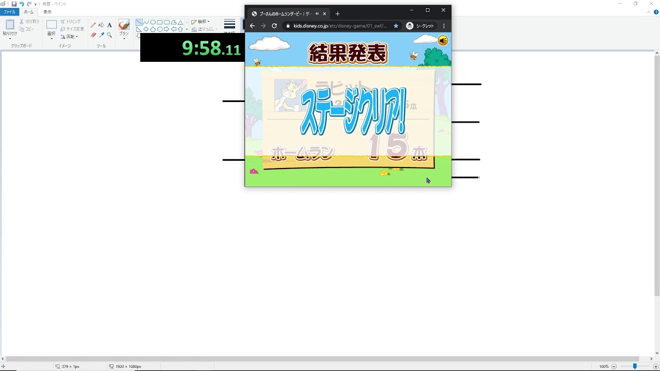Open the quick access toolbar customize arrow
The height and width of the screenshot is (371, 660).
tap(36, 4)
